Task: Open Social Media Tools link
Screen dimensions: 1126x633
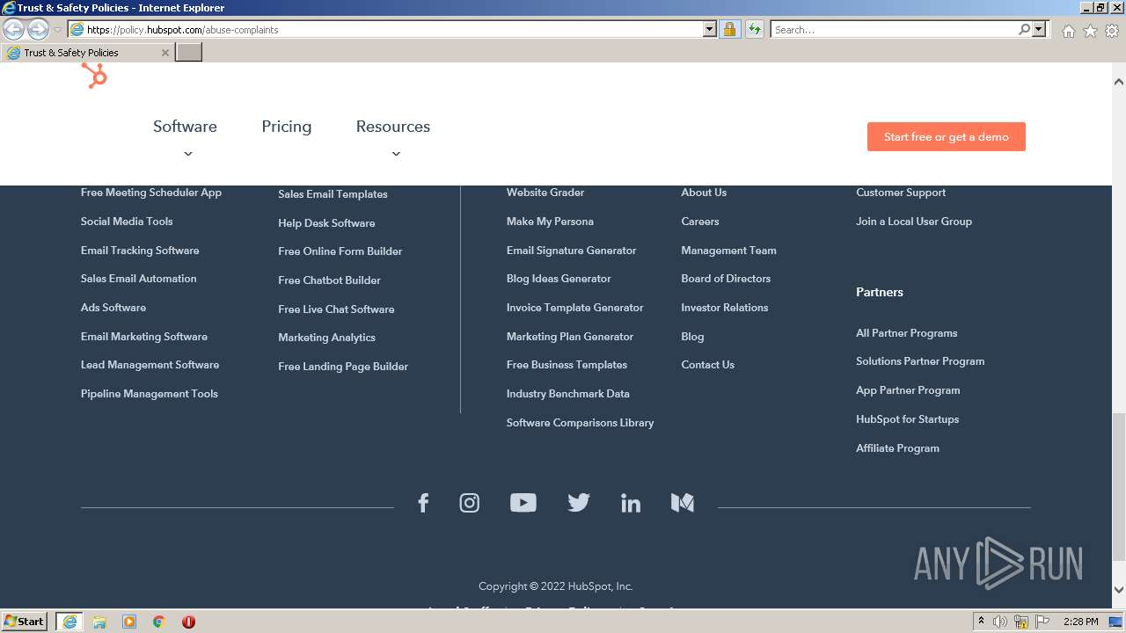Action: pos(127,222)
